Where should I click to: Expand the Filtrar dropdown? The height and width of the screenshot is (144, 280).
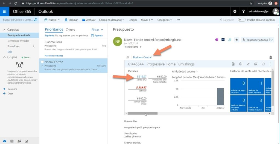[97, 30]
